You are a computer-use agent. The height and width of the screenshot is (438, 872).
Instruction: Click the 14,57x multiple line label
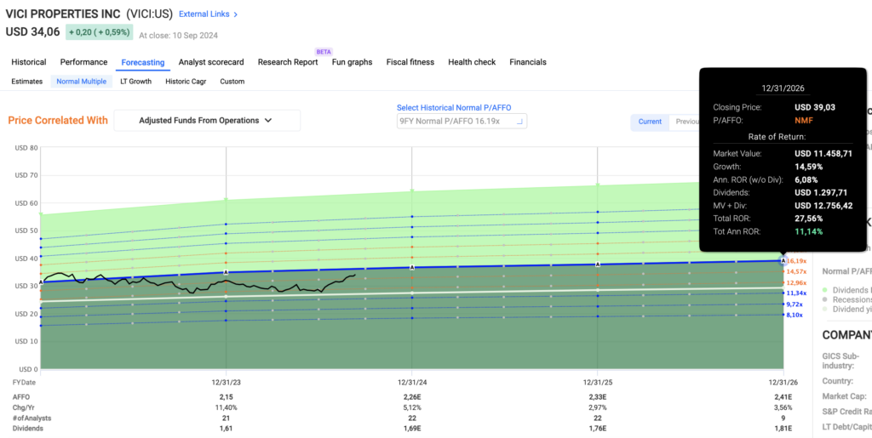coord(796,271)
